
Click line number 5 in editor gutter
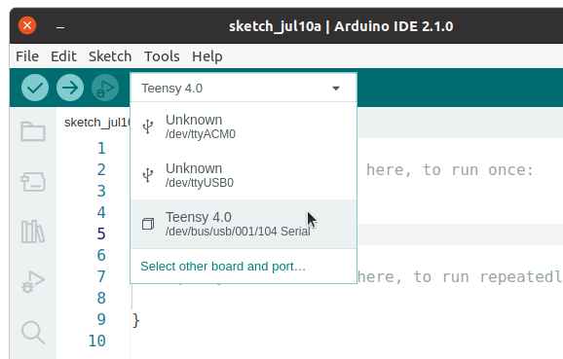click(101, 233)
